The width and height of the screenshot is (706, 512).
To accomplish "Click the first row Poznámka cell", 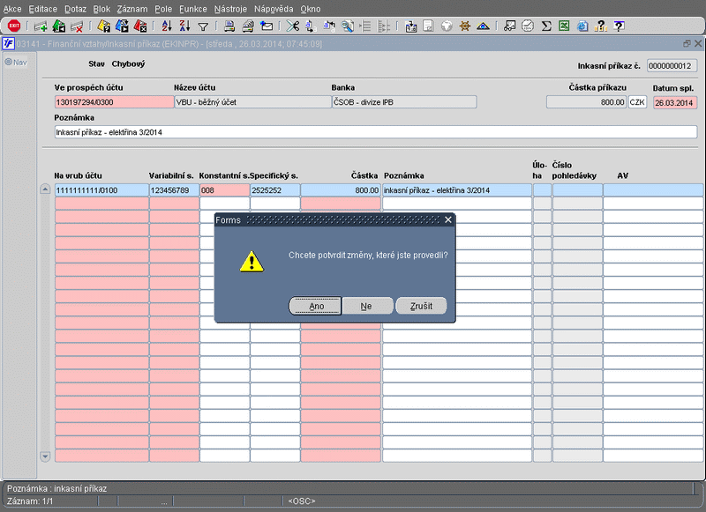I will [457, 190].
